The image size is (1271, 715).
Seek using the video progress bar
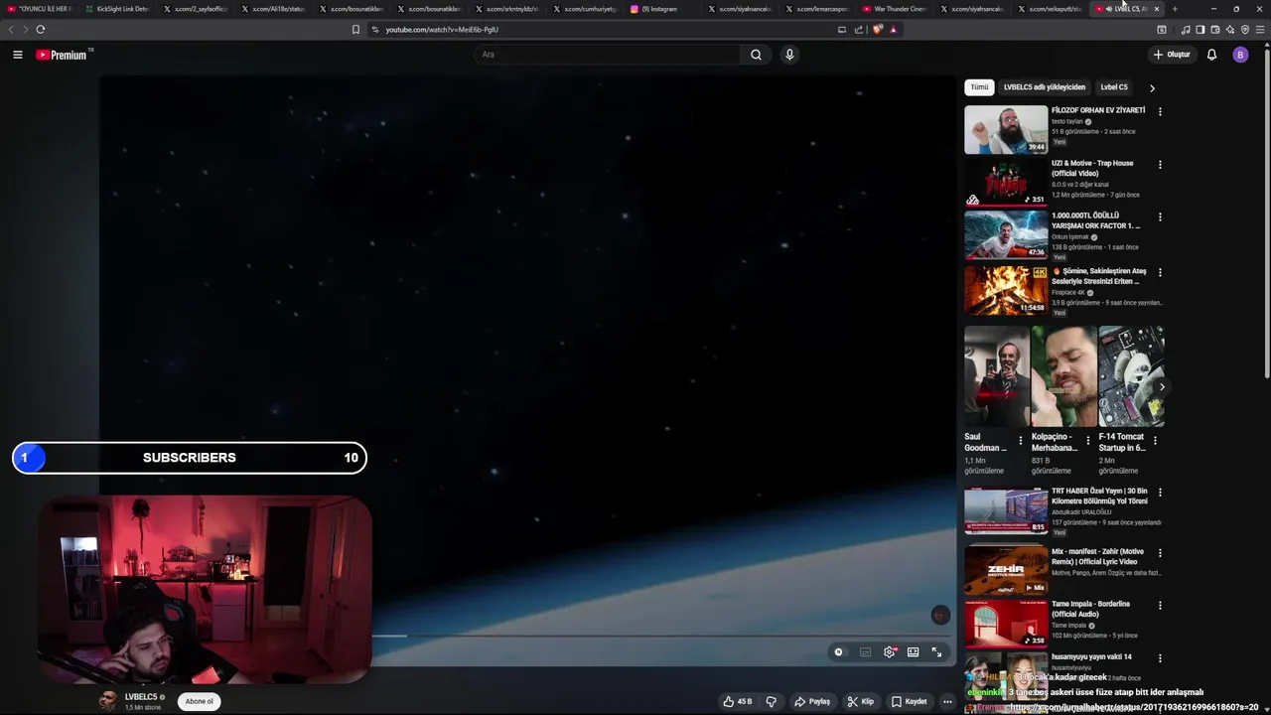(x=661, y=636)
